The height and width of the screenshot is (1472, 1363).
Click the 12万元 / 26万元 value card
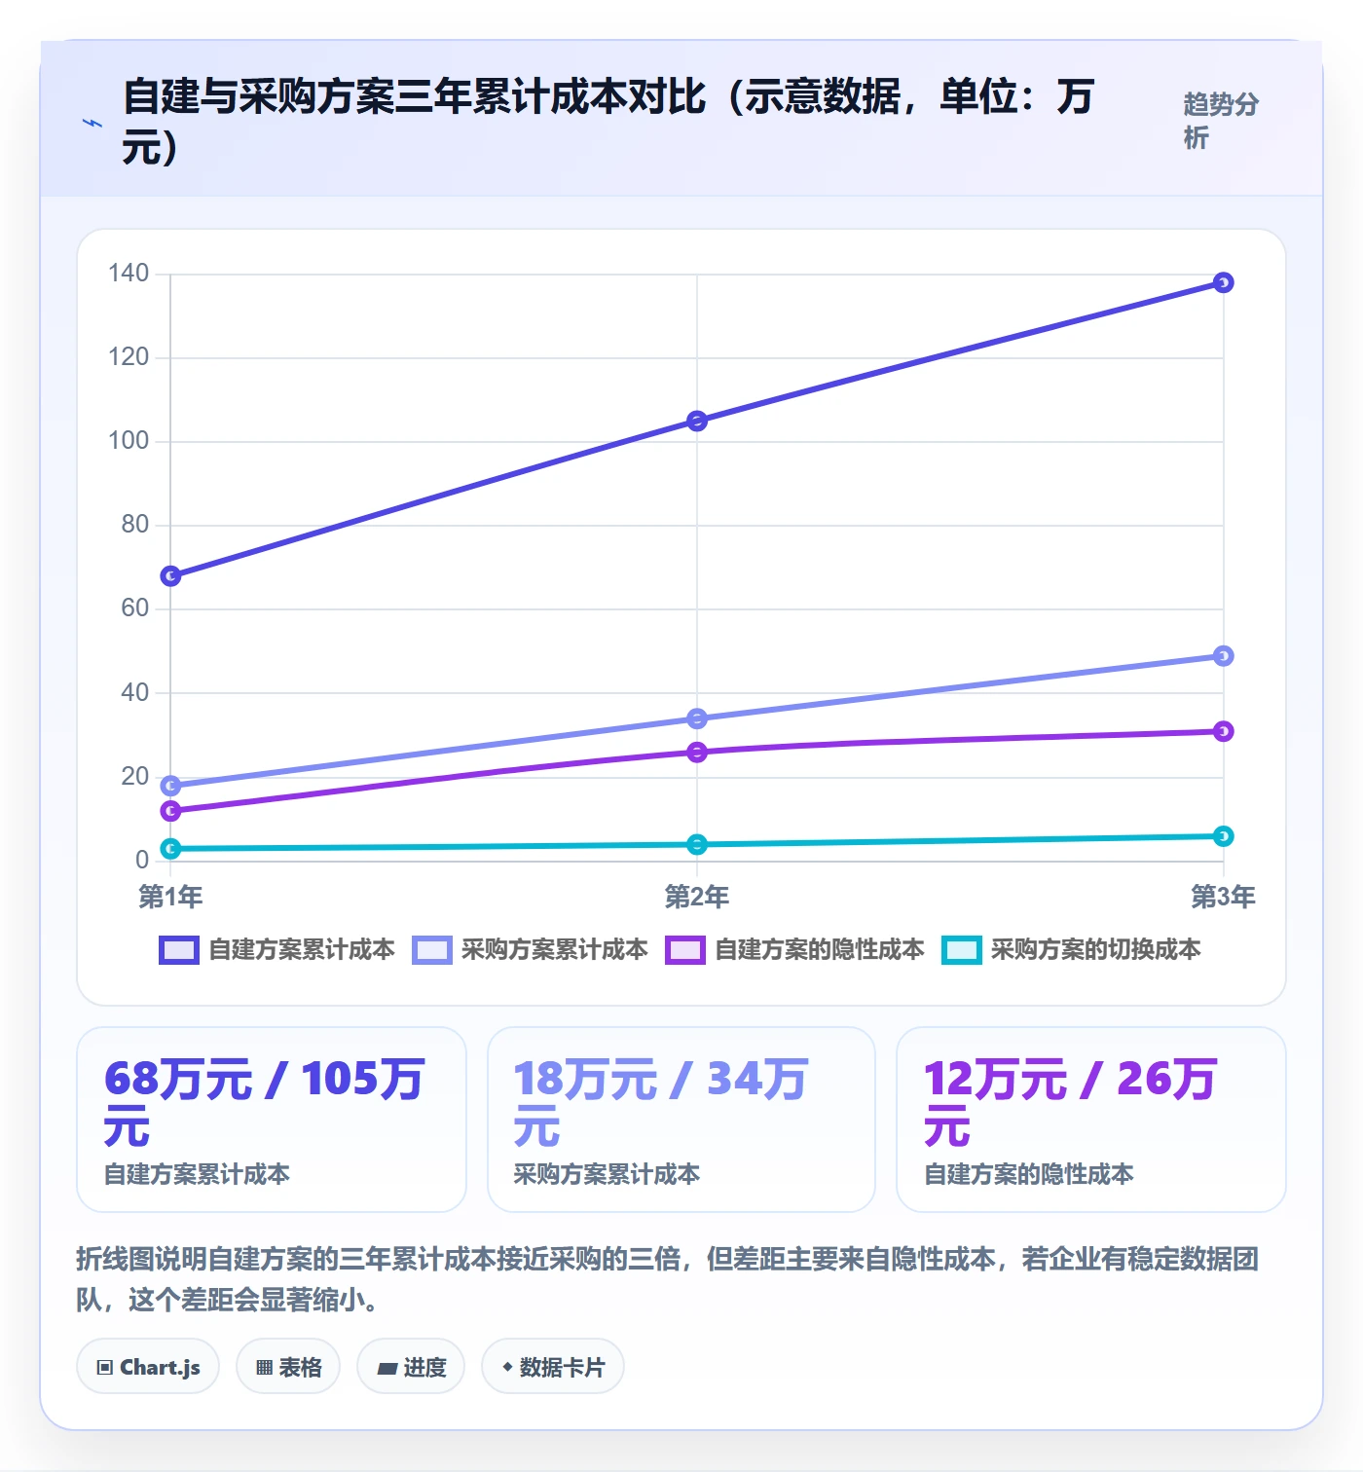1091,1120
